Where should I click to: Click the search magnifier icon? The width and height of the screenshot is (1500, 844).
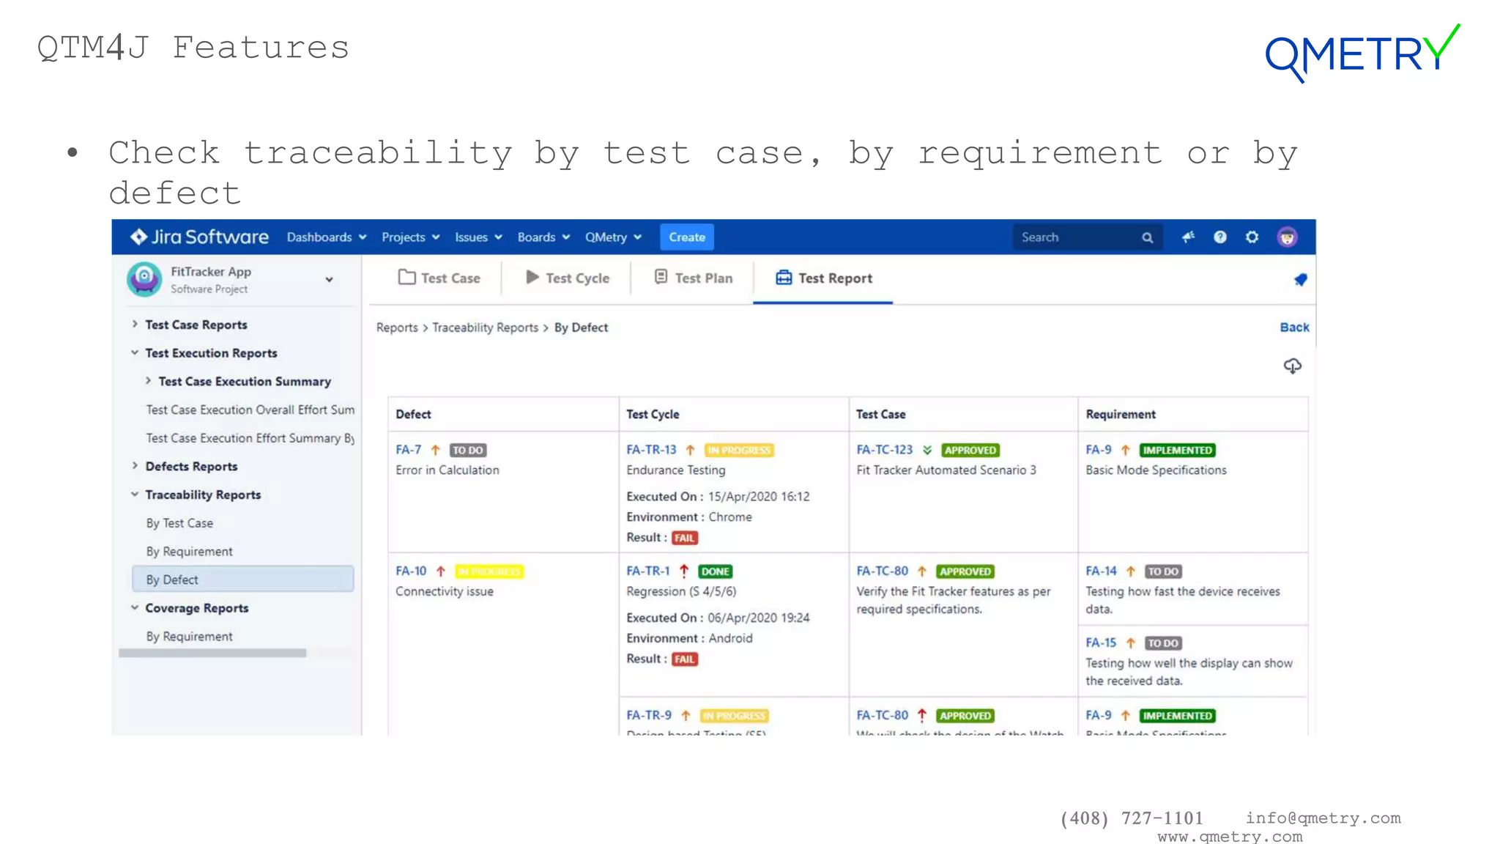click(1148, 237)
